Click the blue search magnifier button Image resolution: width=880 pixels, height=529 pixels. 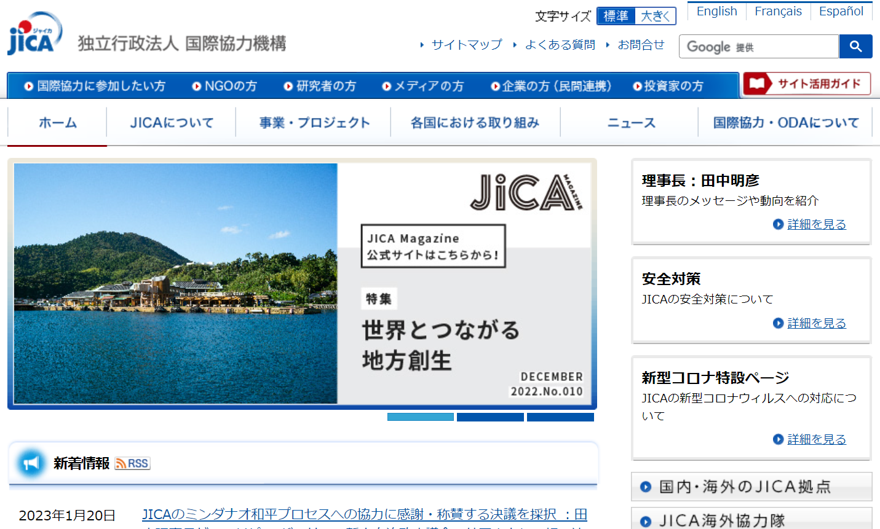click(855, 47)
